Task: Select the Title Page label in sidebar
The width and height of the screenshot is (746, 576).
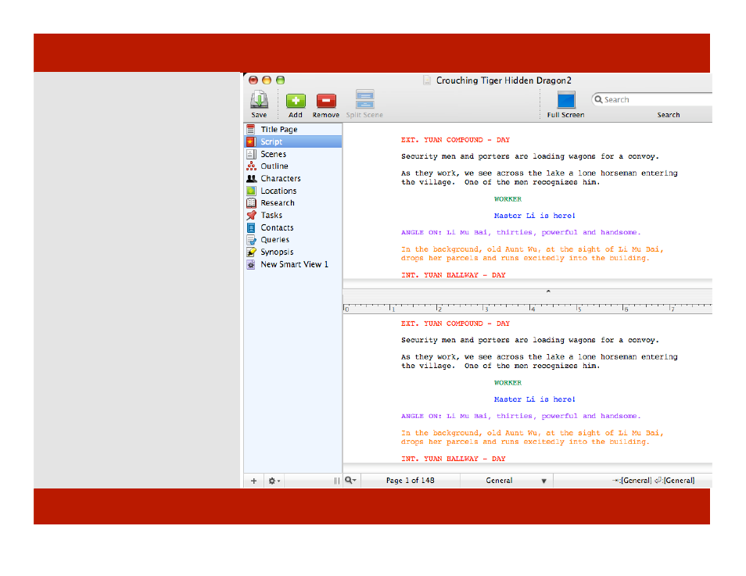Action: pos(279,130)
